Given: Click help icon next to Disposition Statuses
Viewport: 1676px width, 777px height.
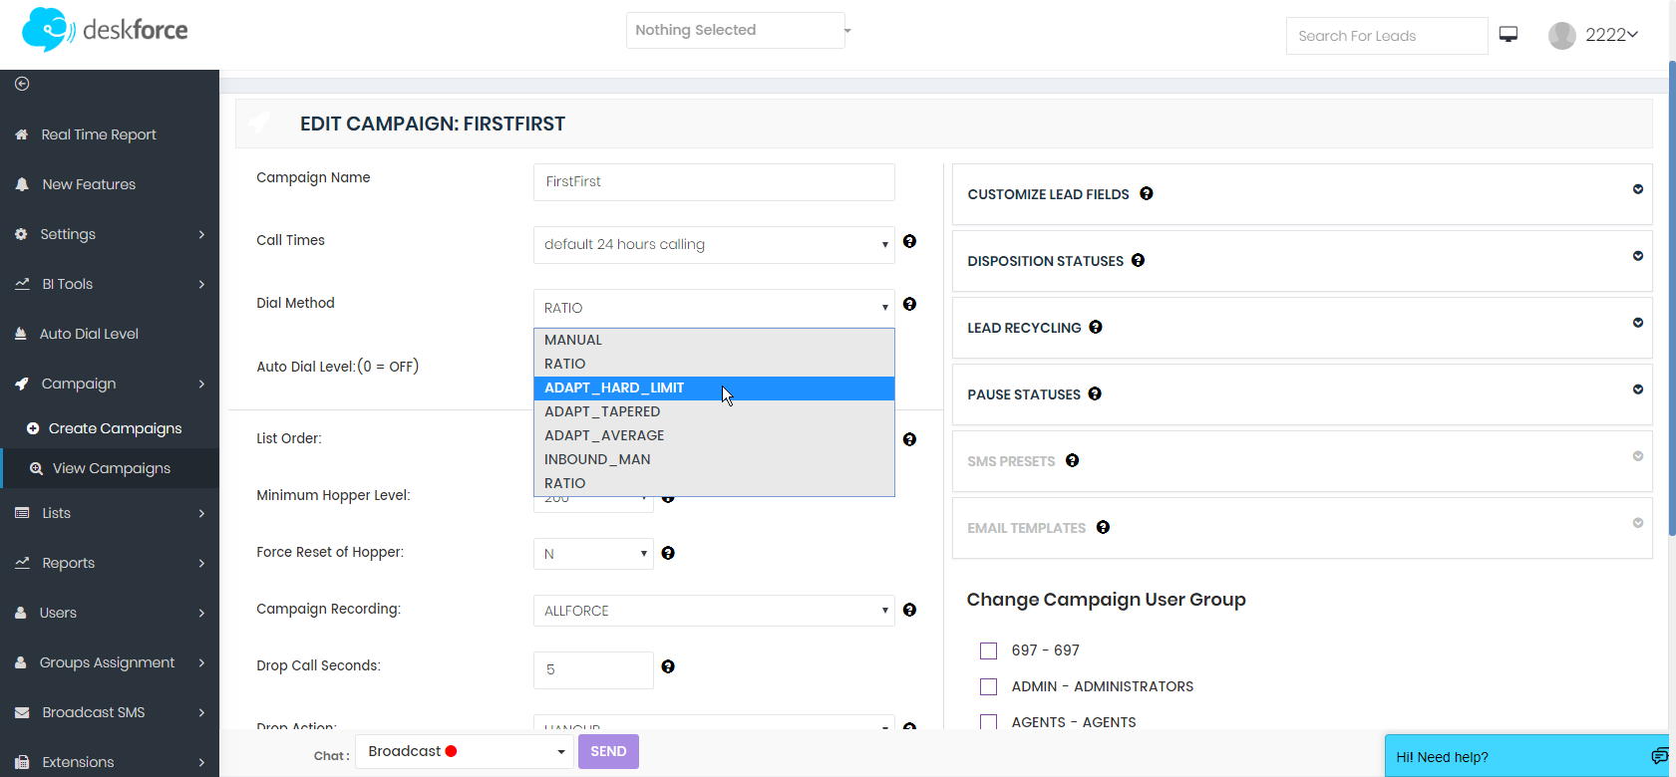Looking at the screenshot, I should (1138, 260).
